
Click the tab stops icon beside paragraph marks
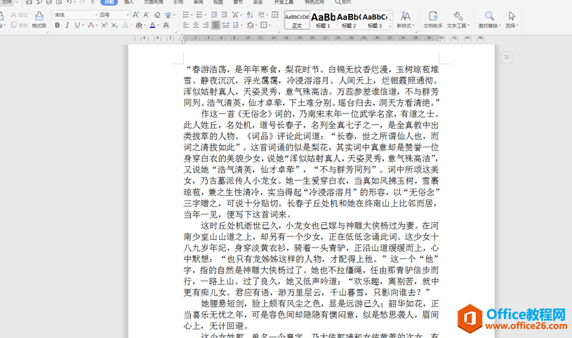(275, 15)
